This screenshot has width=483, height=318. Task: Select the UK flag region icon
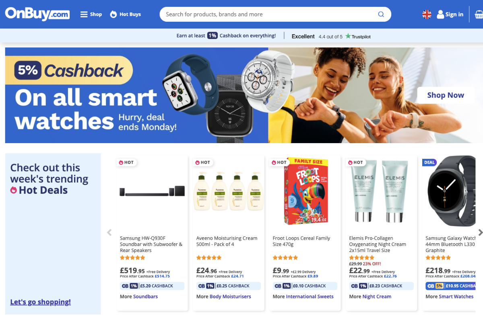click(427, 14)
